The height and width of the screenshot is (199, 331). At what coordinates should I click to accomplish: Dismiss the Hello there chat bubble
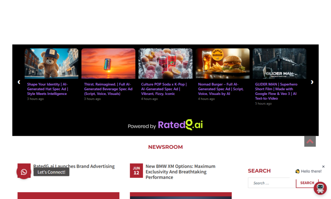tap(323, 167)
